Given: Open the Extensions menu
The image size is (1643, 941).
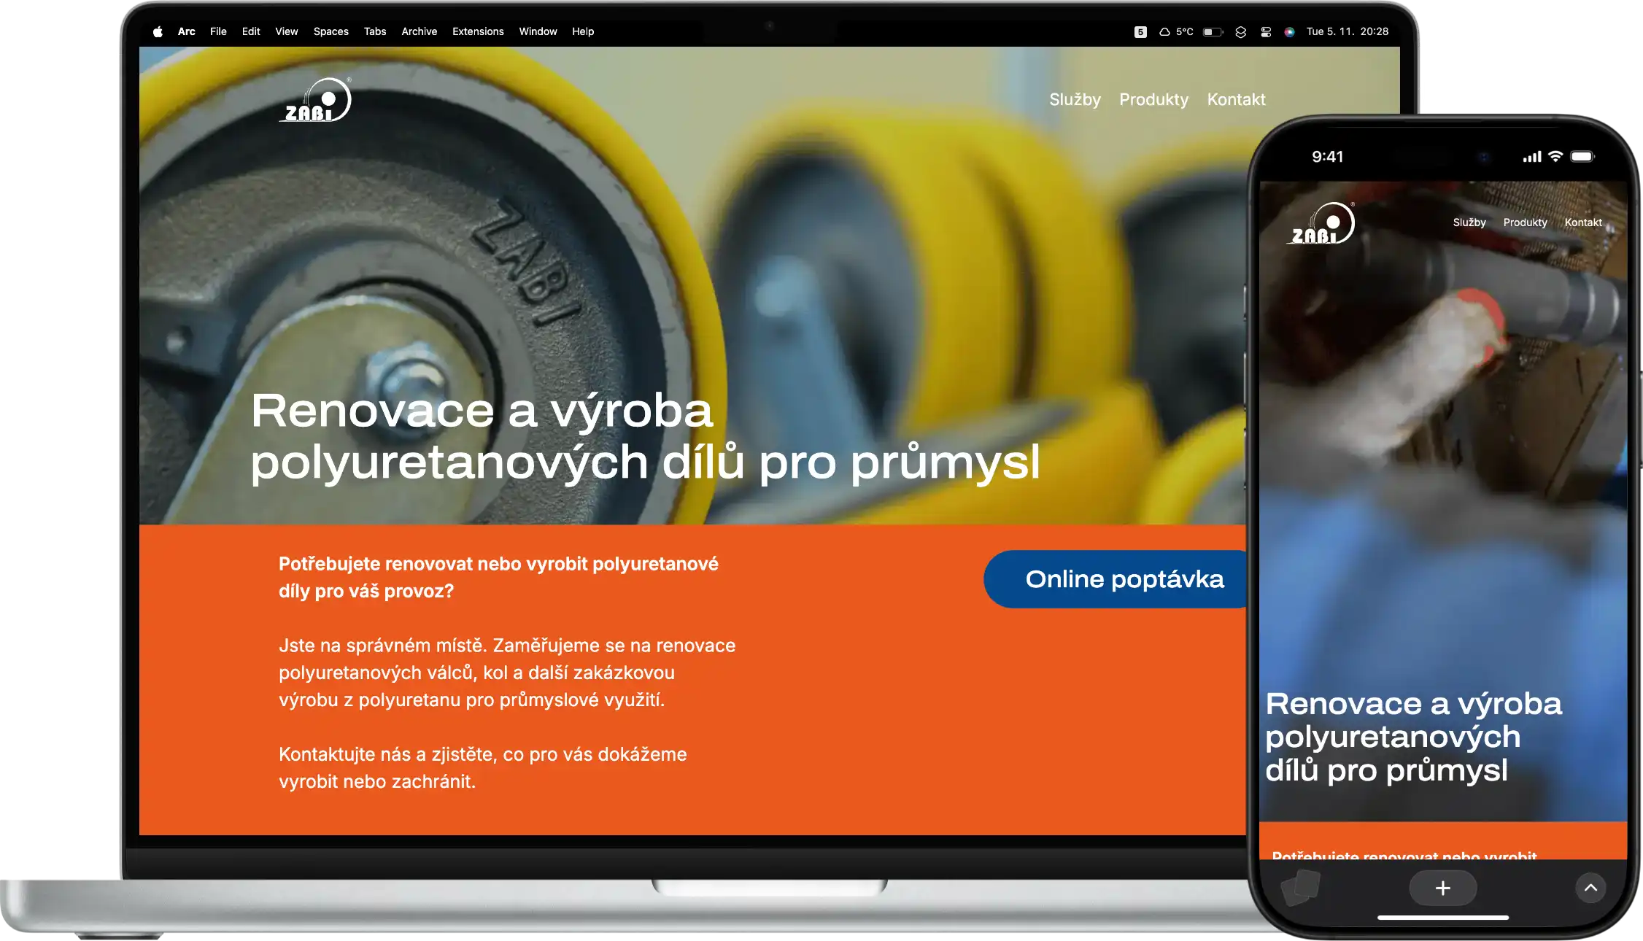Looking at the screenshot, I should pyautogui.click(x=478, y=31).
